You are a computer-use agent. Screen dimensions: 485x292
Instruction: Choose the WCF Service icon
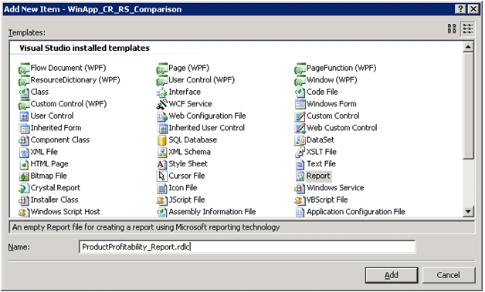click(x=161, y=104)
